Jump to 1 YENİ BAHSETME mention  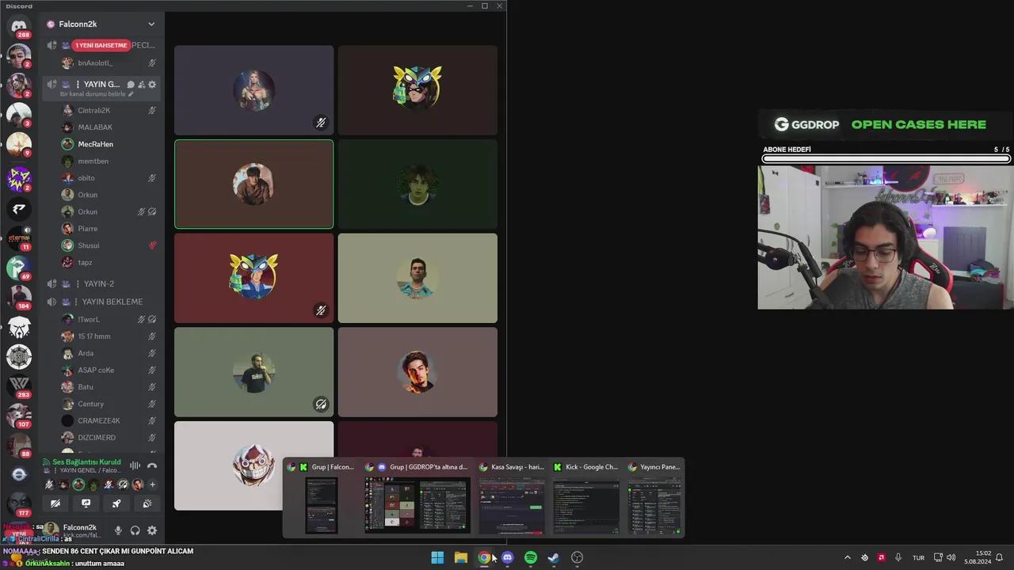pyautogui.click(x=101, y=45)
